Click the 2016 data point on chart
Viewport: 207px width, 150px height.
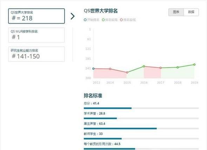(x=144, y=66)
